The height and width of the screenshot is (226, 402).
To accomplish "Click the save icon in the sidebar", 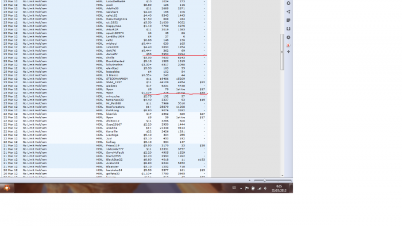I will [288, 29].
